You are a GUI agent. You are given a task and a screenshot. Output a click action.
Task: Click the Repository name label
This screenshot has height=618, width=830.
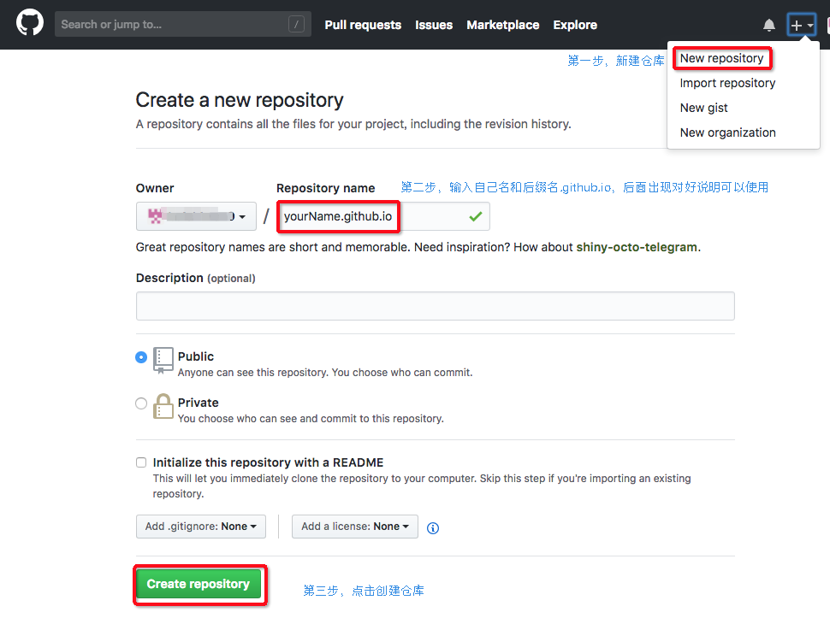click(x=325, y=188)
